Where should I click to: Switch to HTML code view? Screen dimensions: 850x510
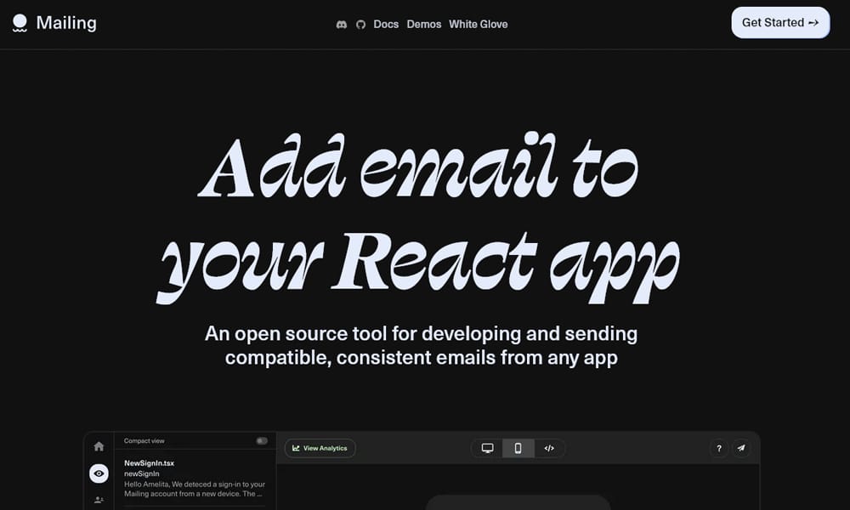point(549,448)
